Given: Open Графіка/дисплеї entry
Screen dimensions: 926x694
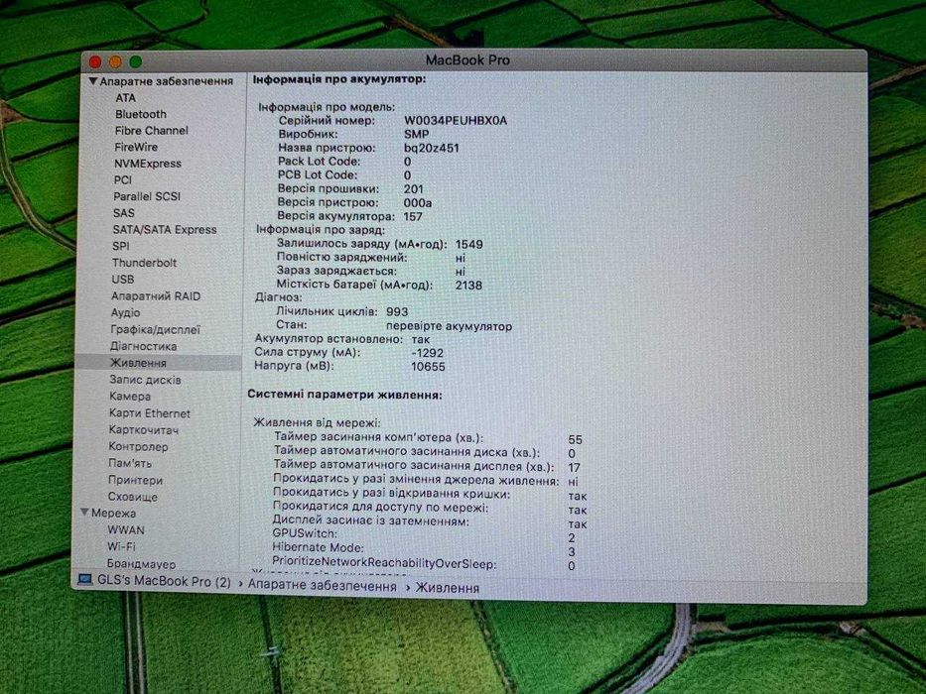Looking at the screenshot, I should tap(155, 329).
